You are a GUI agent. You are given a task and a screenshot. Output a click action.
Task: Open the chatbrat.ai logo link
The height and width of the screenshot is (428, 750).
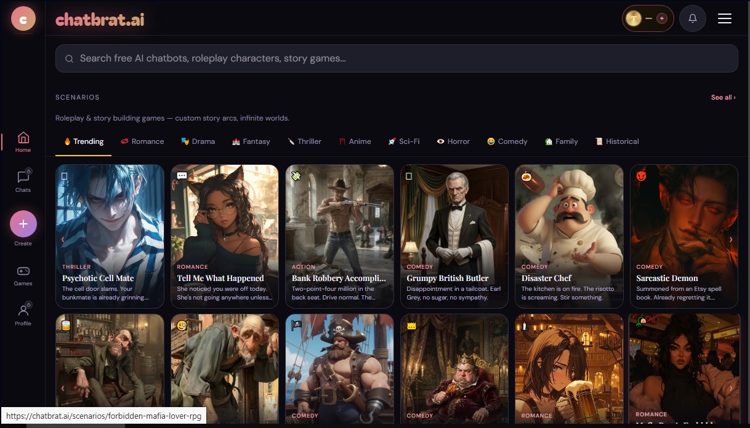coord(100,20)
